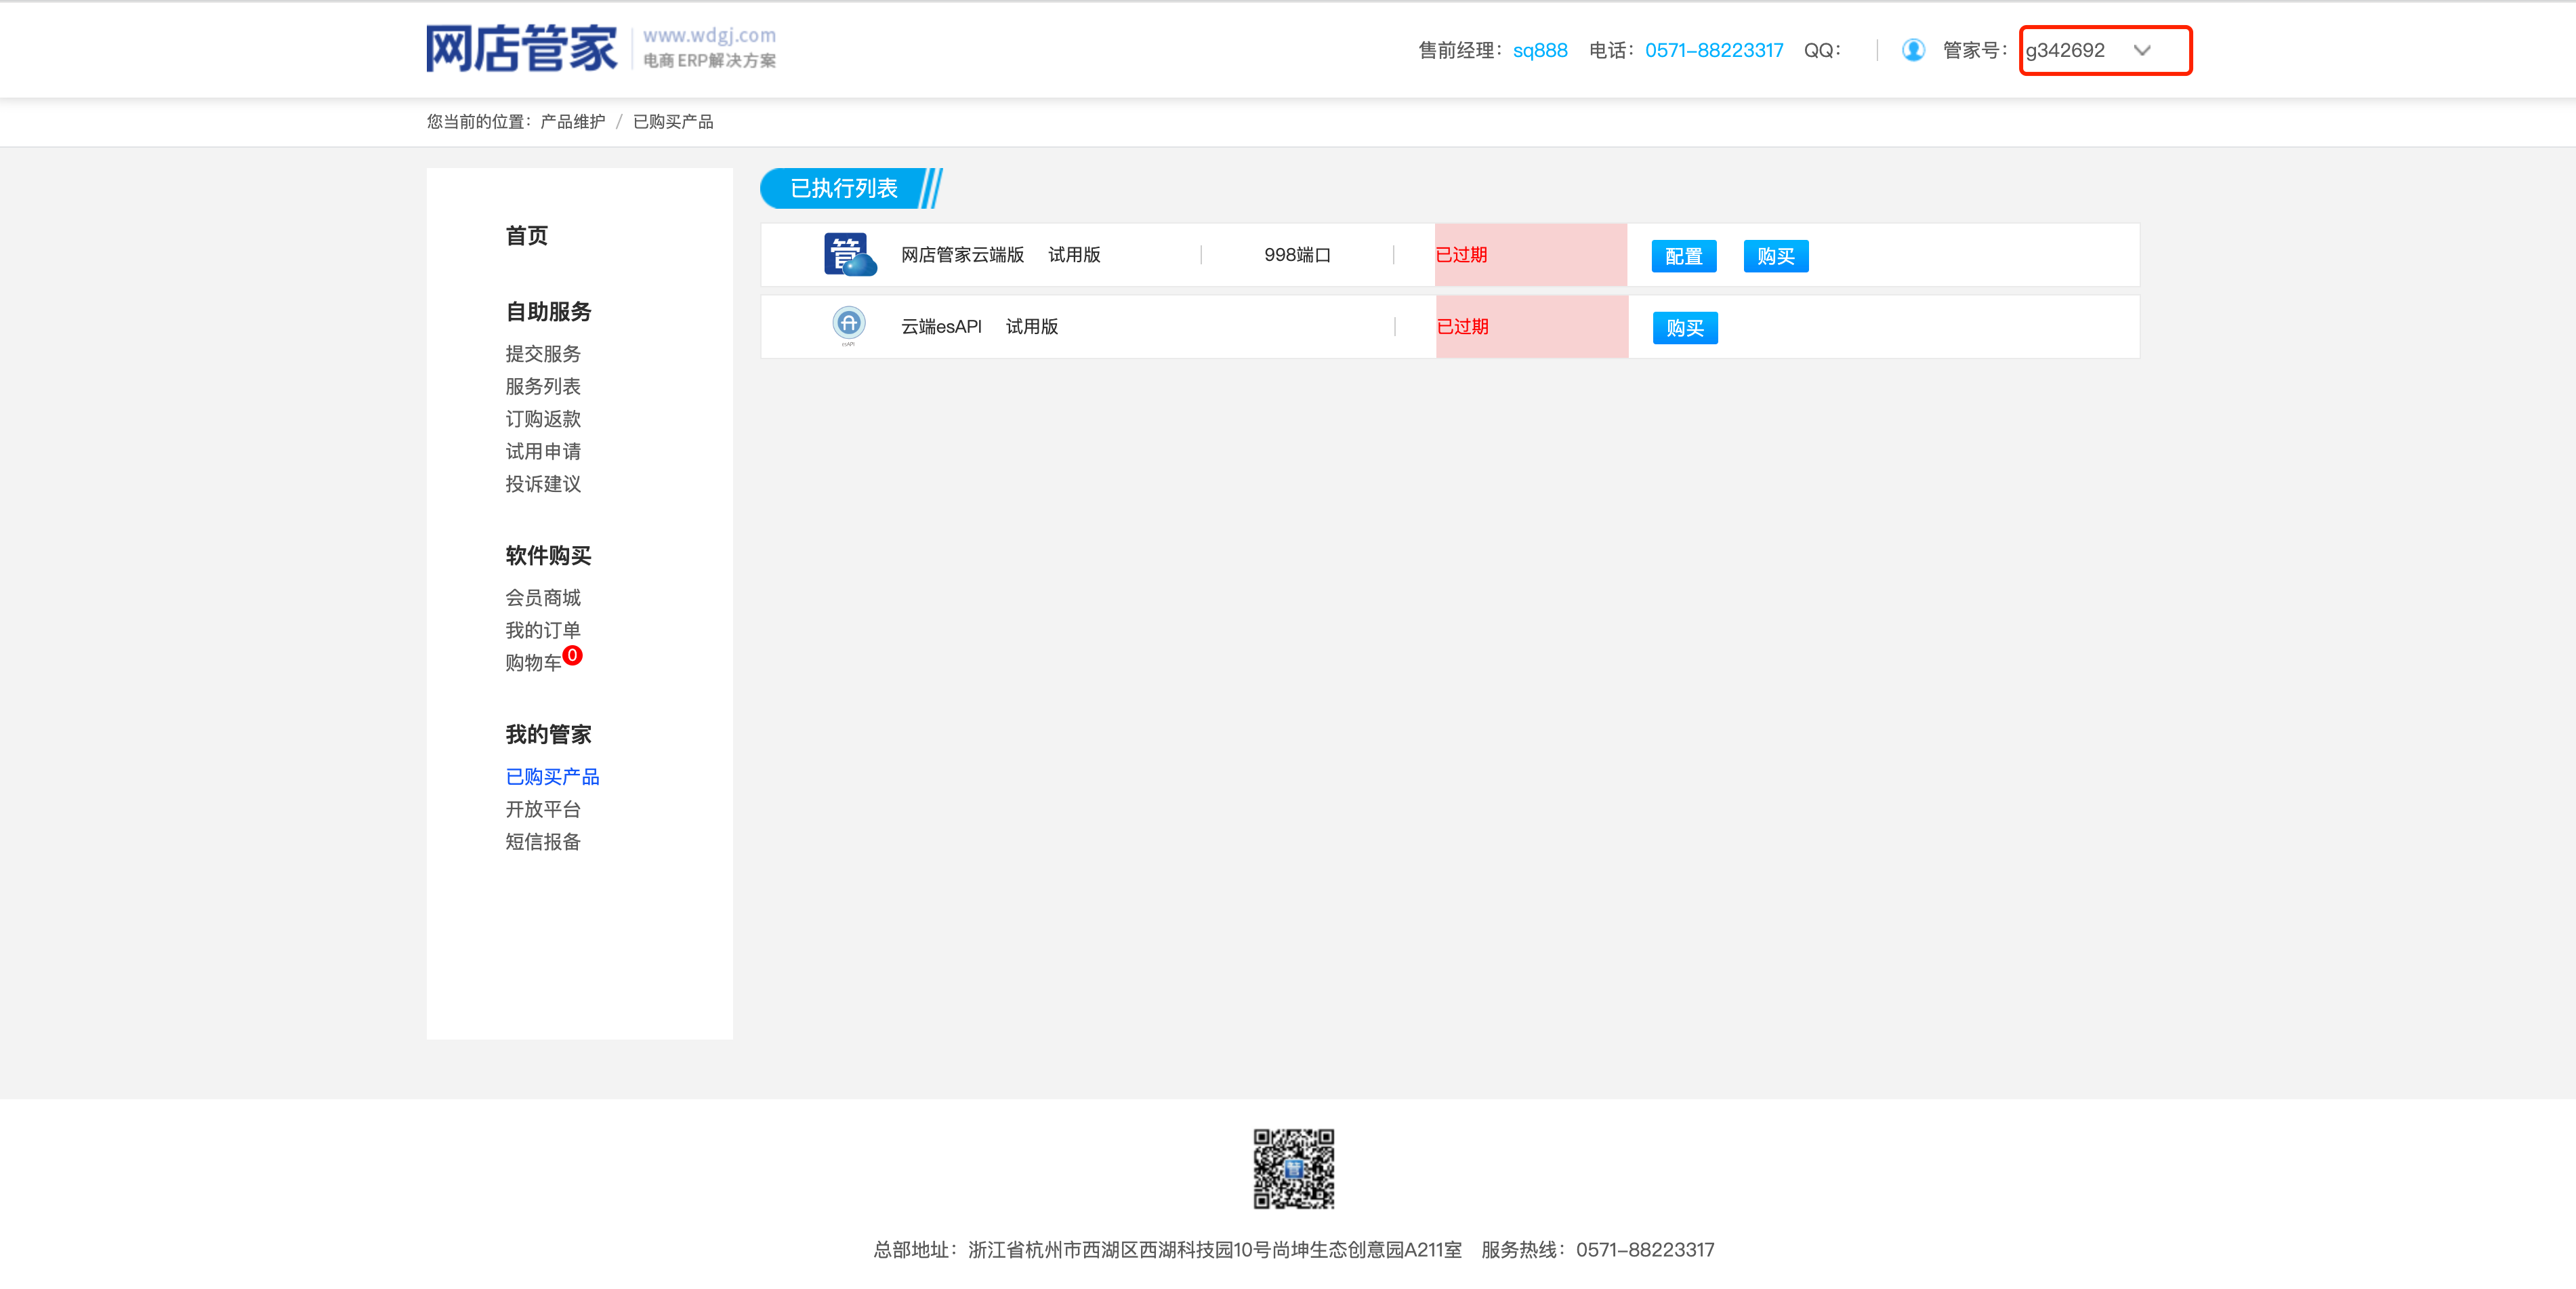This screenshot has height=1289, width=2576.
Task: Click 已过期 status for 网店管家云端版
Action: click(1461, 255)
